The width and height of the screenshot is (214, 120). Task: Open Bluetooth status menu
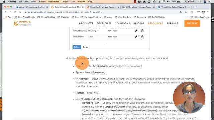click(x=159, y=2)
